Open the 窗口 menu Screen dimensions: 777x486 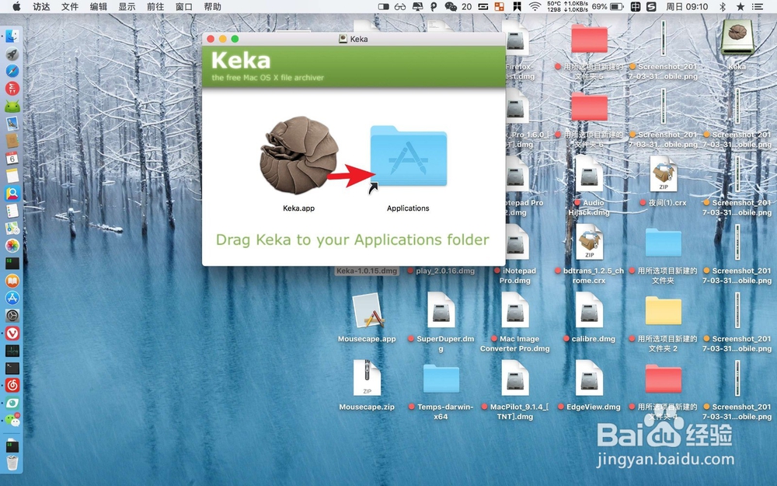(x=184, y=6)
